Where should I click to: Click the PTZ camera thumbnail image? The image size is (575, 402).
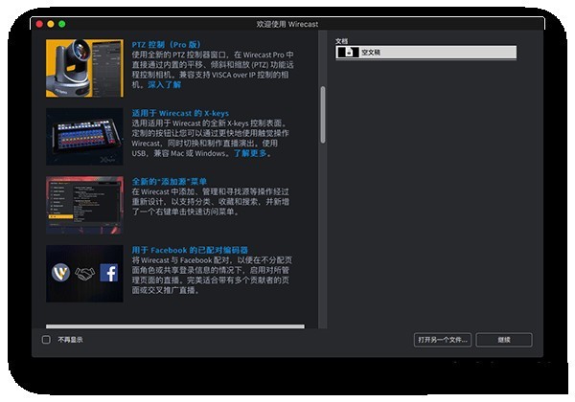pos(84,68)
